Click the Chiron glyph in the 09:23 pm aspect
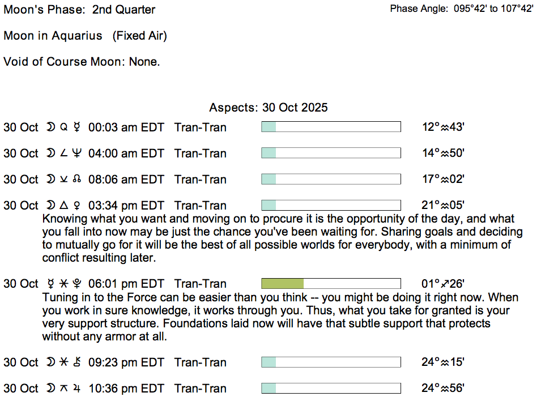545x401 pixels. point(76,362)
